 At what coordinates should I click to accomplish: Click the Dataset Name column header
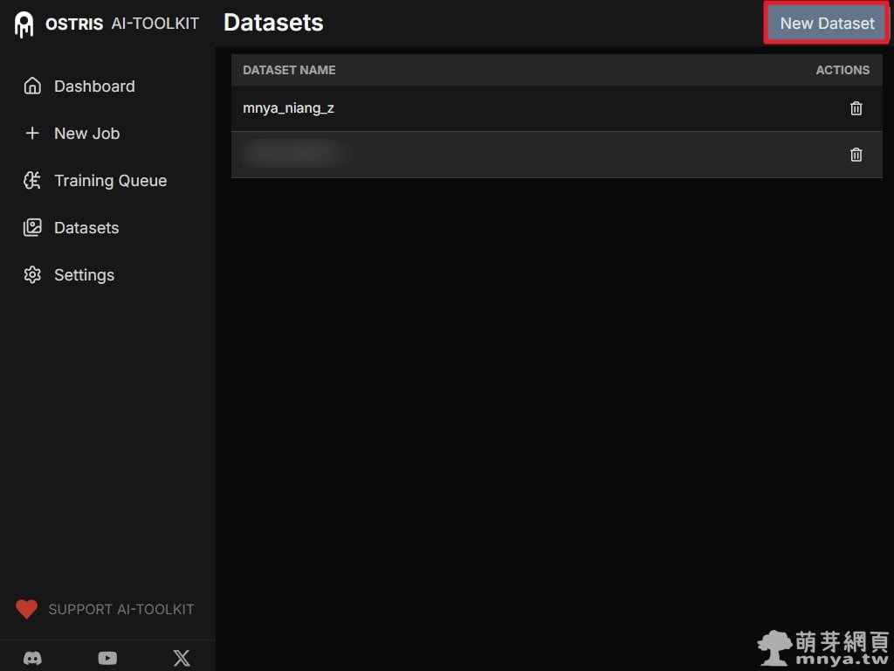tap(289, 70)
